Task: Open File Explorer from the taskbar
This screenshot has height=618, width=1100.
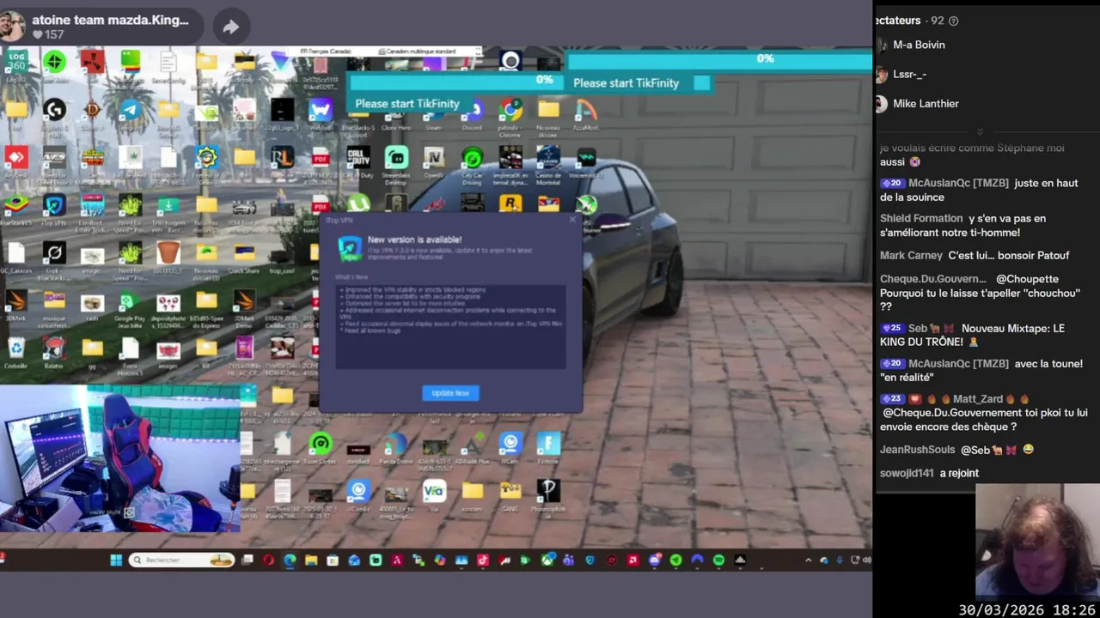Action: [x=311, y=560]
